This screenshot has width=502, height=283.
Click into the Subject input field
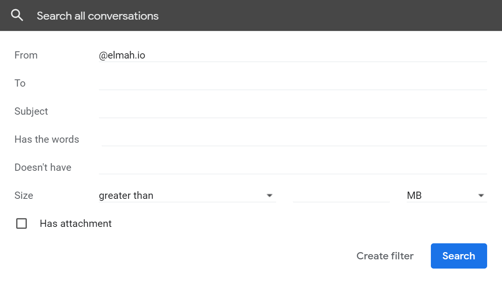293,111
